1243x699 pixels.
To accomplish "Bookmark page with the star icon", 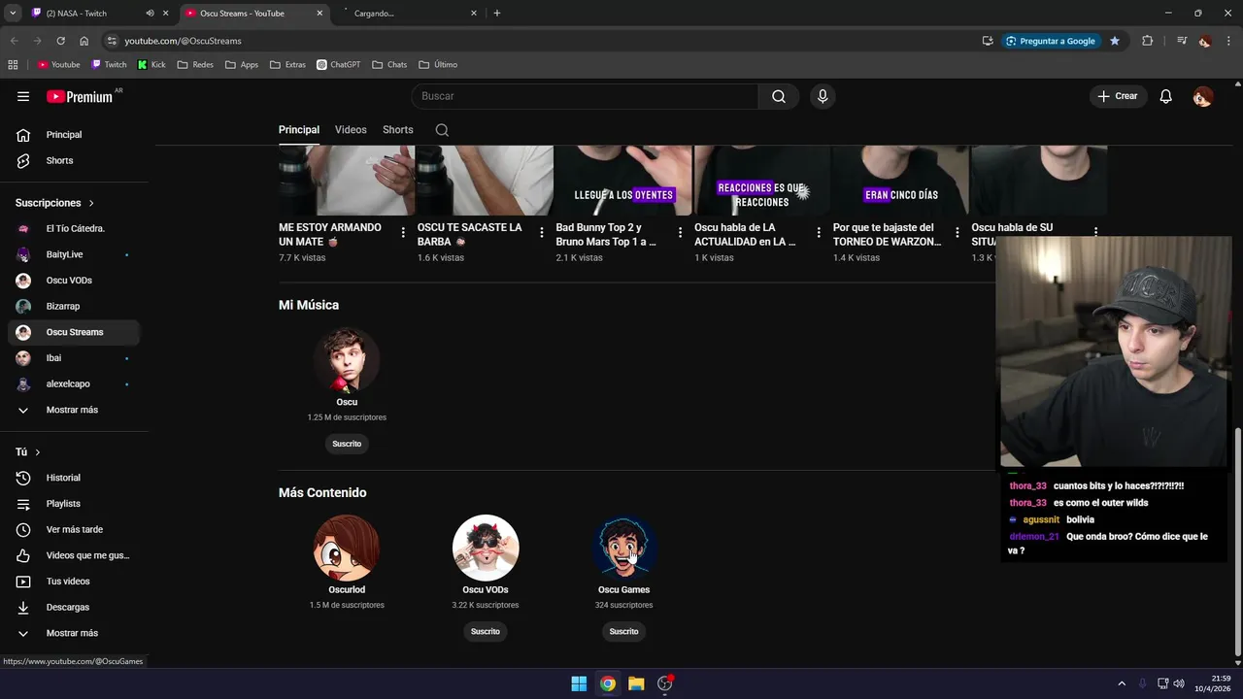I will (x=1115, y=41).
